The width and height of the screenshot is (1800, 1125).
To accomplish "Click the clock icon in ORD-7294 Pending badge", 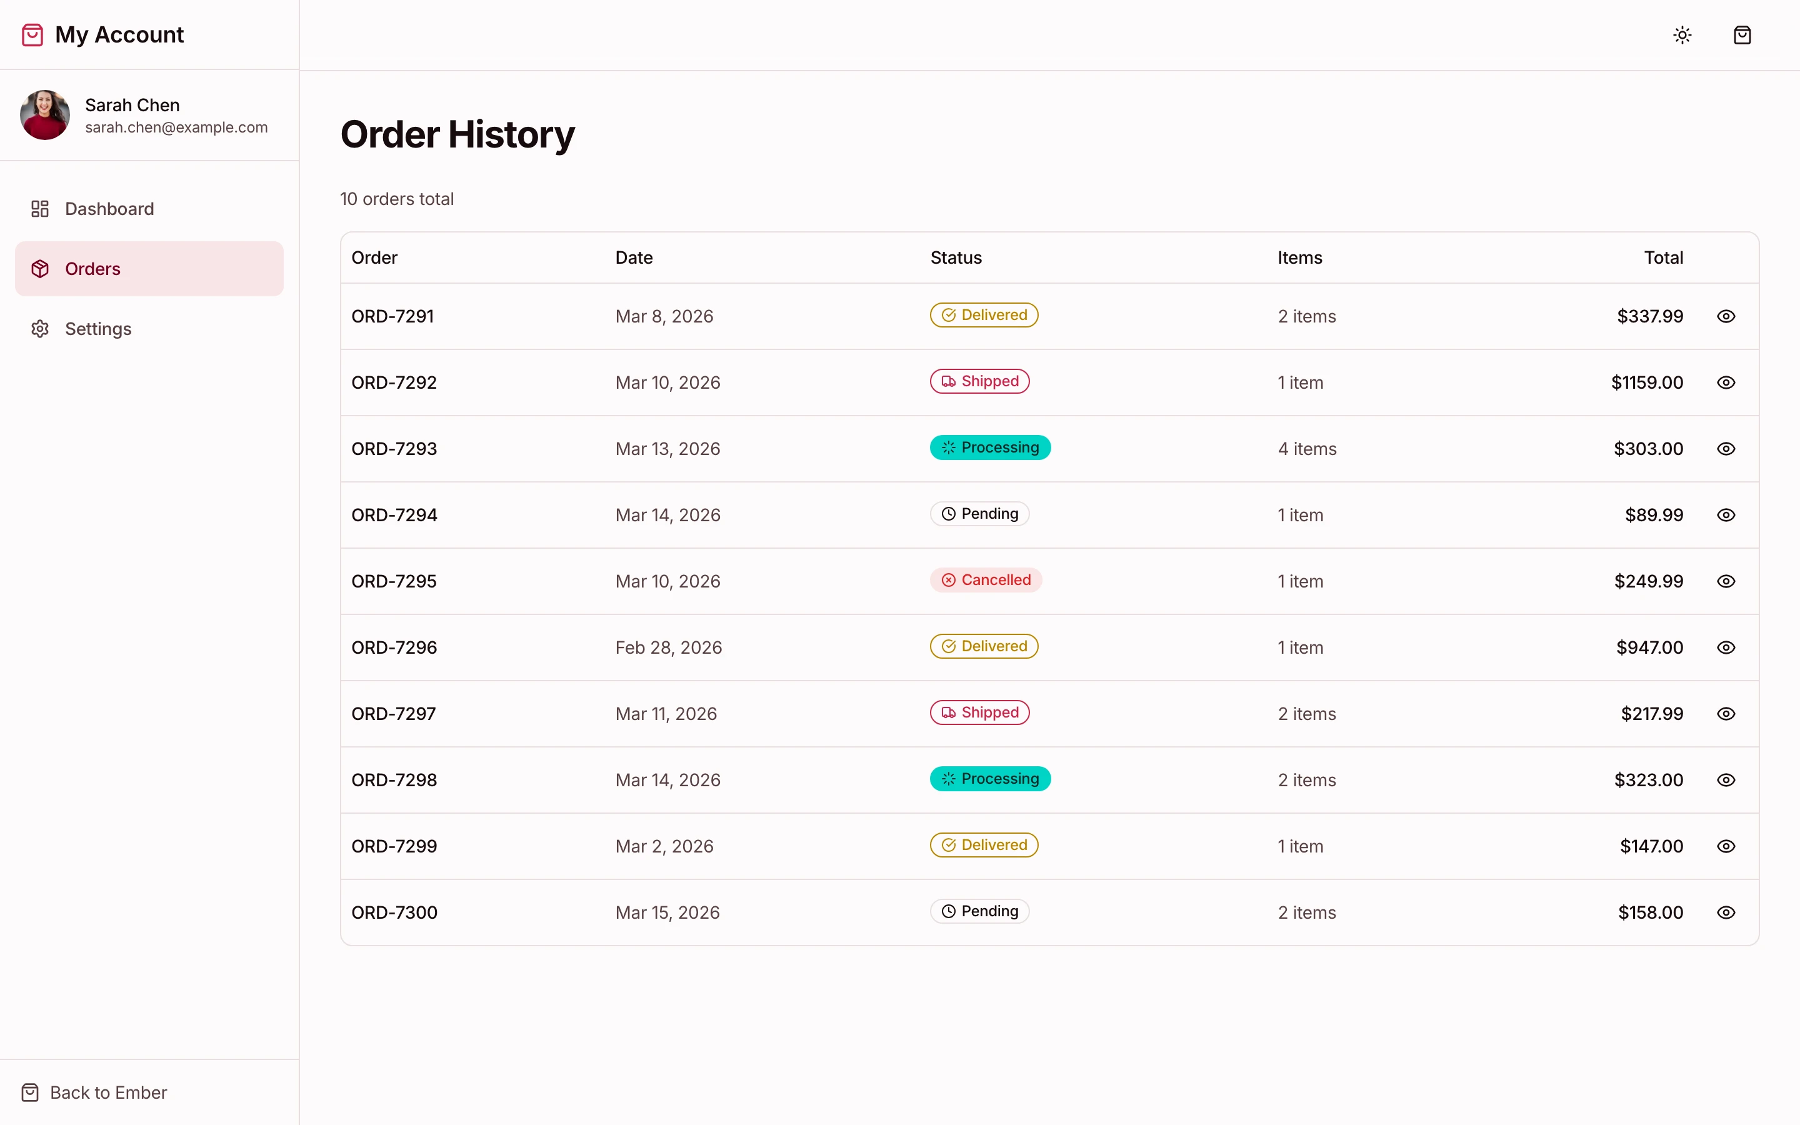I will [x=948, y=513].
